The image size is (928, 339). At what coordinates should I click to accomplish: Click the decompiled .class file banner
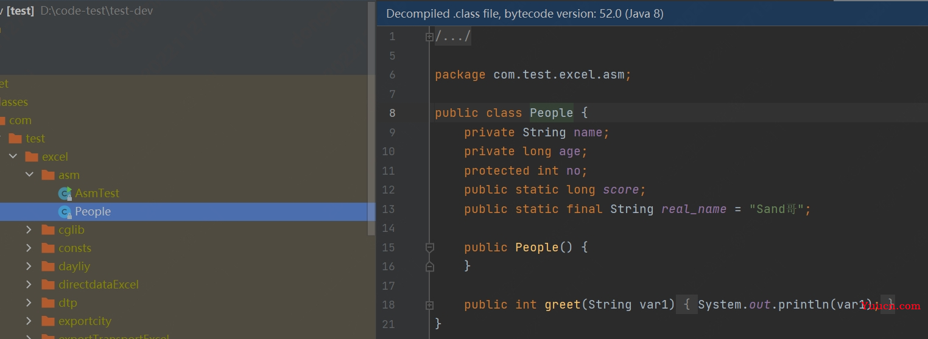click(x=652, y=13)
